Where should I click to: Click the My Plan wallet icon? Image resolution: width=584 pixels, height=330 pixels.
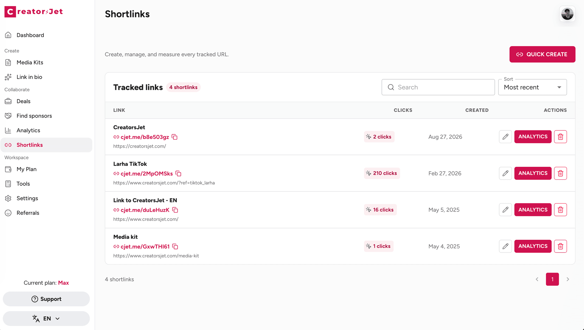(x=8, y=169)
